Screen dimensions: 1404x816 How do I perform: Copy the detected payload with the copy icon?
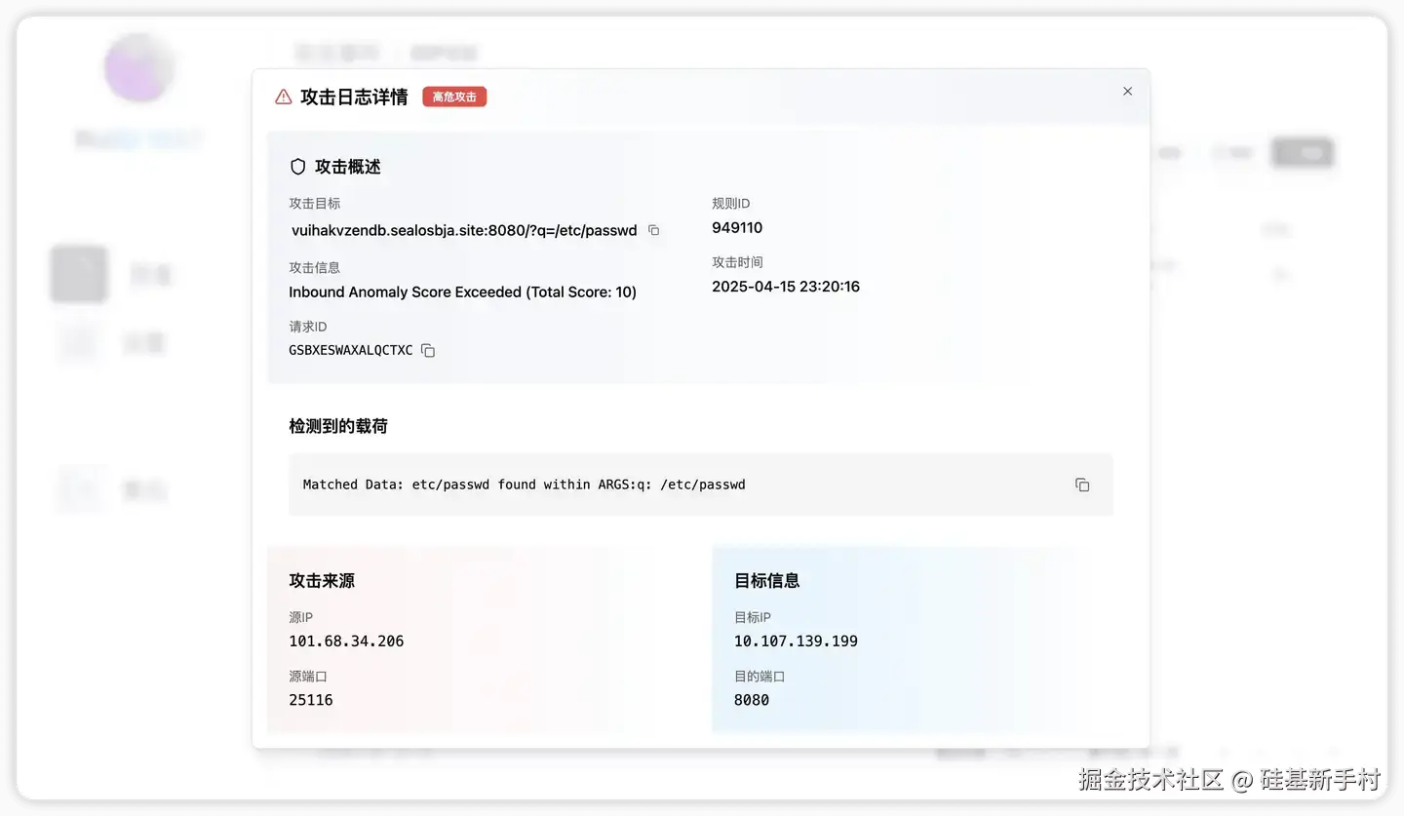click(x=1081, y=484)
